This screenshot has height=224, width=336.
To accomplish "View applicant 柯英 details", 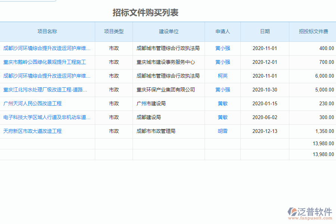I will tap(223, 76).
